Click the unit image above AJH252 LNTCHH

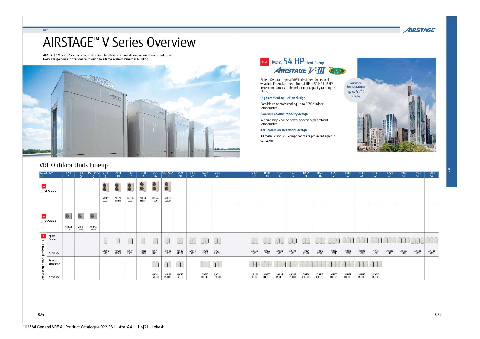coord(254,264)
